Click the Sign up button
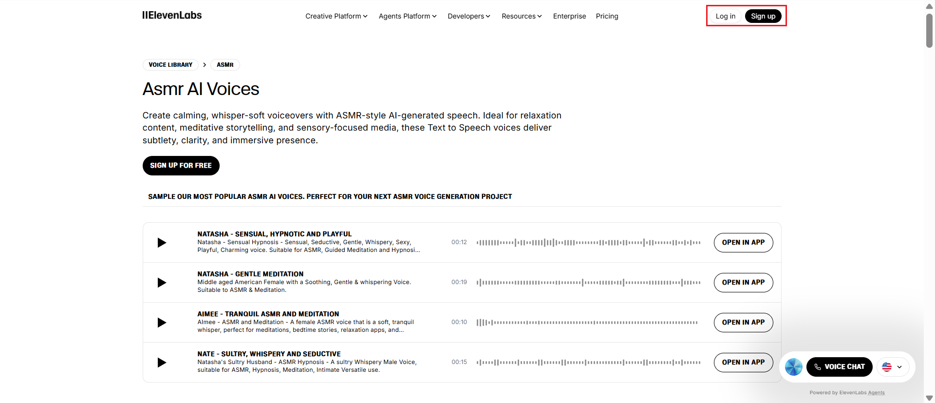 763,16
